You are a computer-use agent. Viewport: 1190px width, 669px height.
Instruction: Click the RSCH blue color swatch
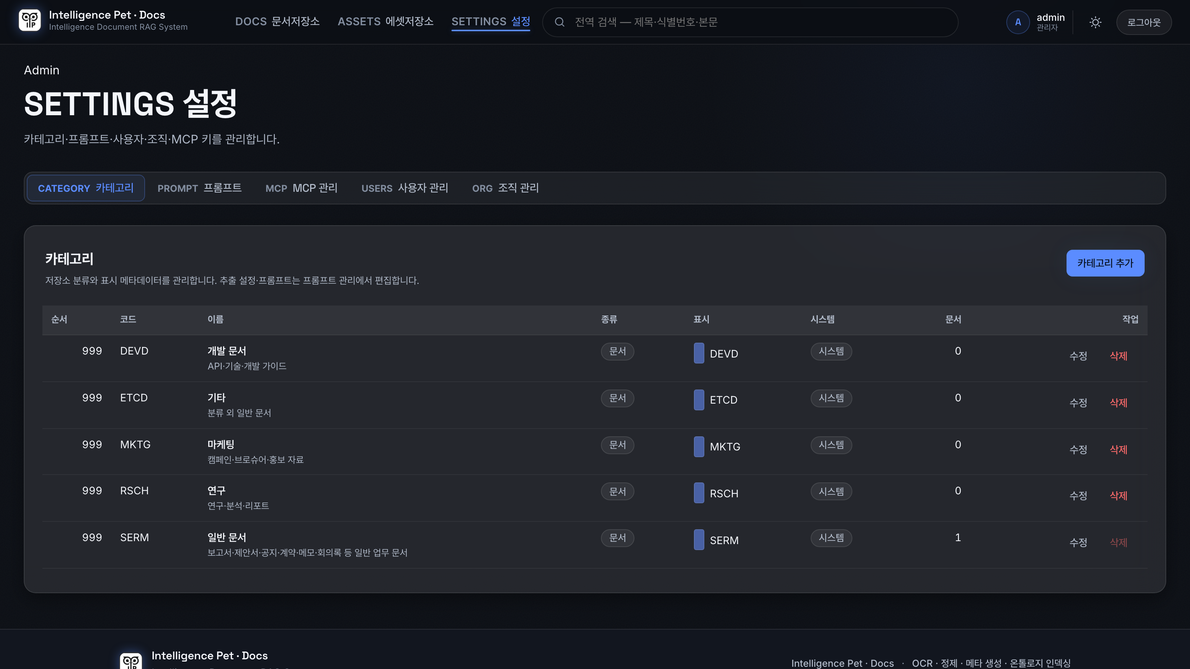[x=699, y=492]
